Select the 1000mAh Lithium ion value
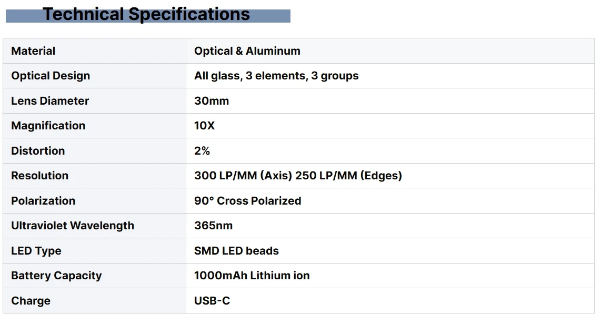This screenshot has width=602, height=324. click(x=252, y=276)
